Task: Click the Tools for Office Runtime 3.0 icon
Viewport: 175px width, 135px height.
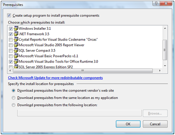Action: click(x=16, y=62)
